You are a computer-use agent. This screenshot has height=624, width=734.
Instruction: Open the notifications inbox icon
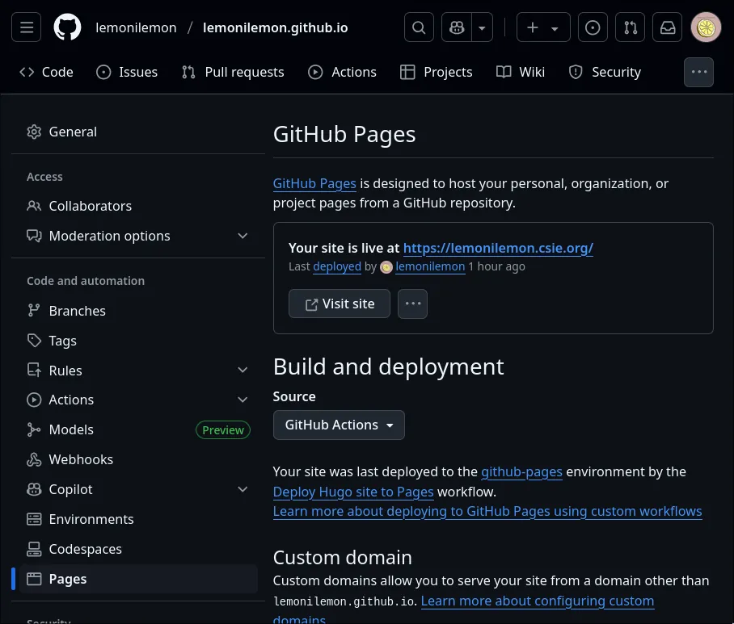[x=668, y=27]
